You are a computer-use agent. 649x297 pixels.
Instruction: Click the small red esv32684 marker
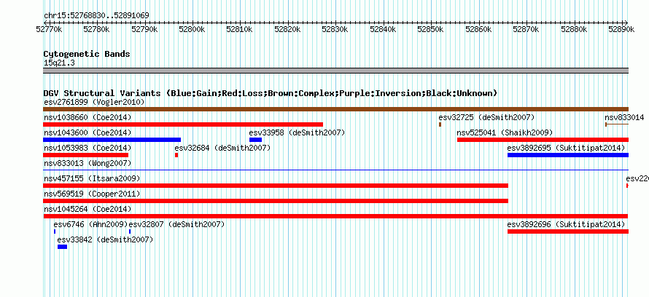[x=176, y=155]
